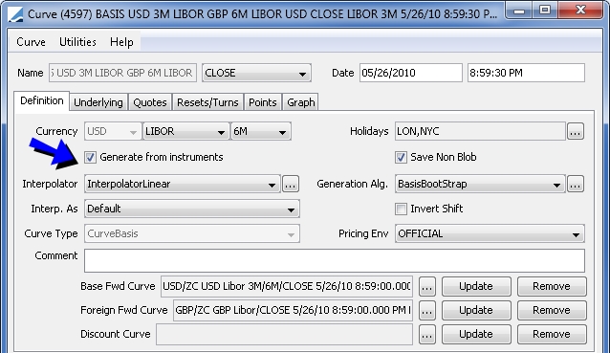
Task: Toggle Save Non Blob checkbox
Action: click(x=401, y=157)
